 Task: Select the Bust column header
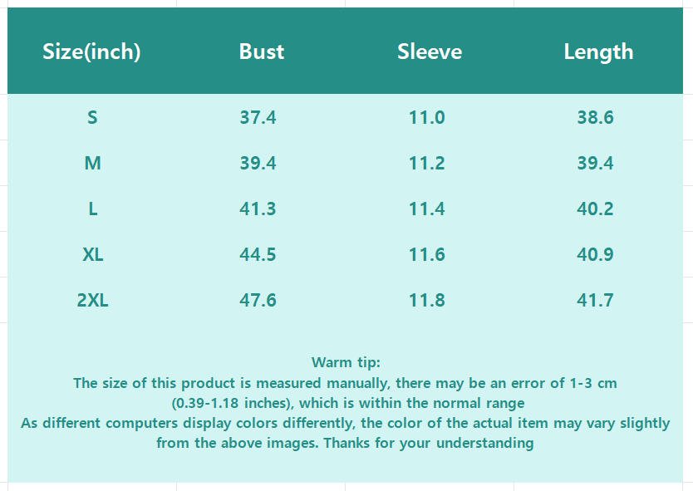pos(262,52)
